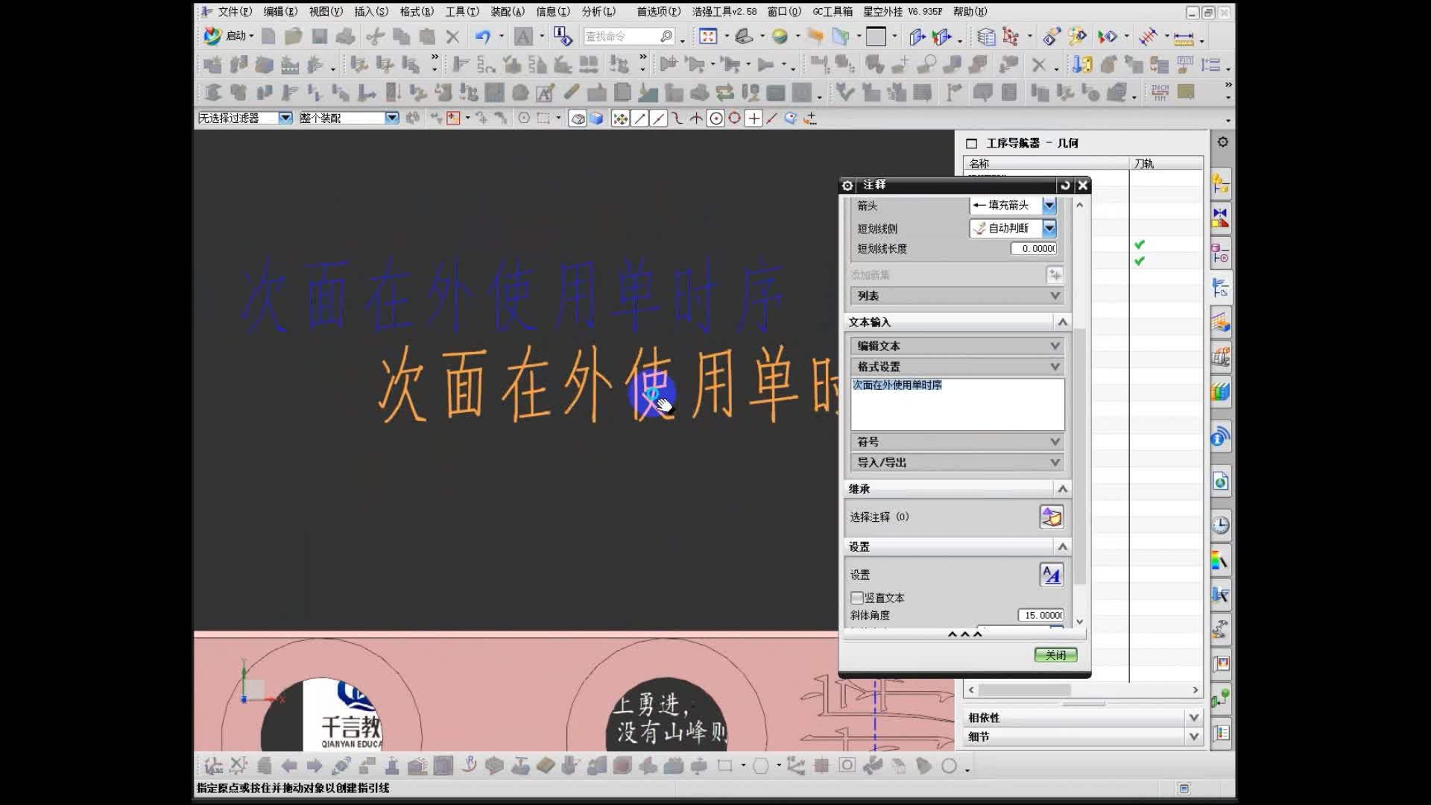1431x805 pixels.
Task: Click the 选择注释 selection icon in 继承 section
Action: pos(1051,517)
